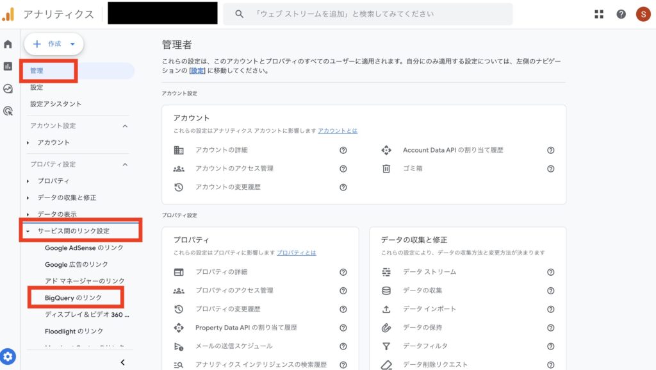This screenshot has width=656, height=370.
Task: Collapse サービス間のリンク設定 in sidebar
Action: [x=28, y=231]
